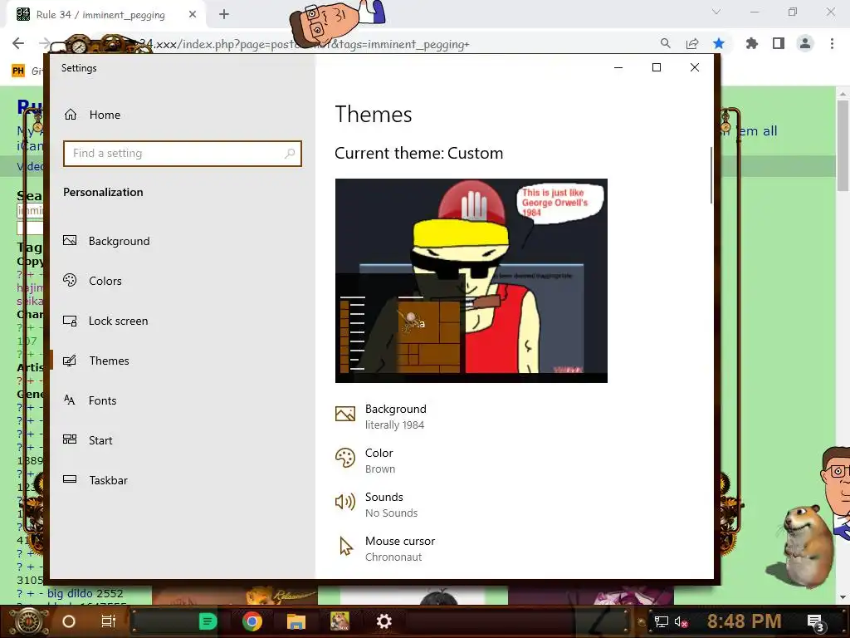
Task: Click the Chrome address bar URL
Action: 304,44
